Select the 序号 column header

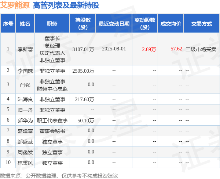coord(8,24)
